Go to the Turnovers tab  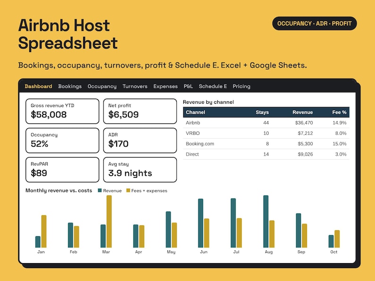pyautogui.click(x=135, y=86)
